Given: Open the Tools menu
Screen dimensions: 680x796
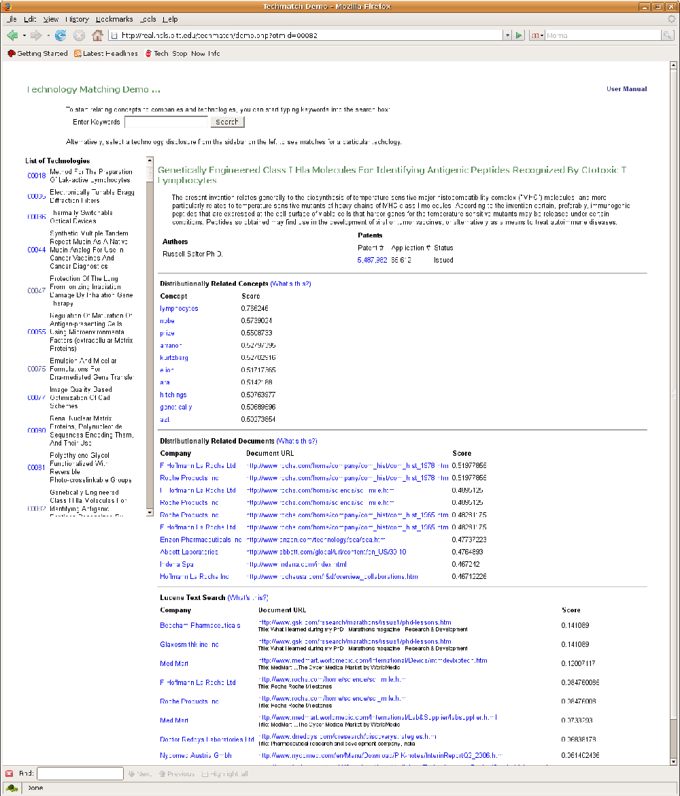Looking at the screenshot, I should pos(148,19).
